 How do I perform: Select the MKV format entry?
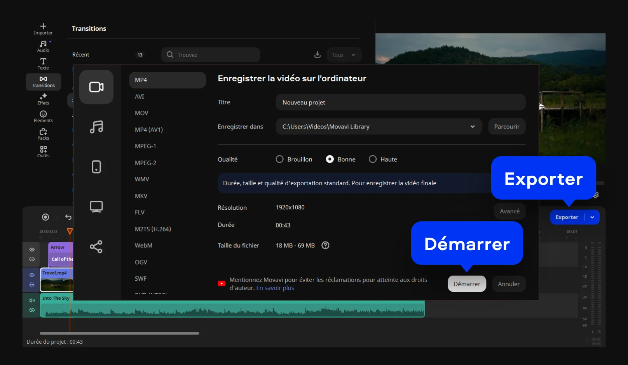click(x=141, y=196)
